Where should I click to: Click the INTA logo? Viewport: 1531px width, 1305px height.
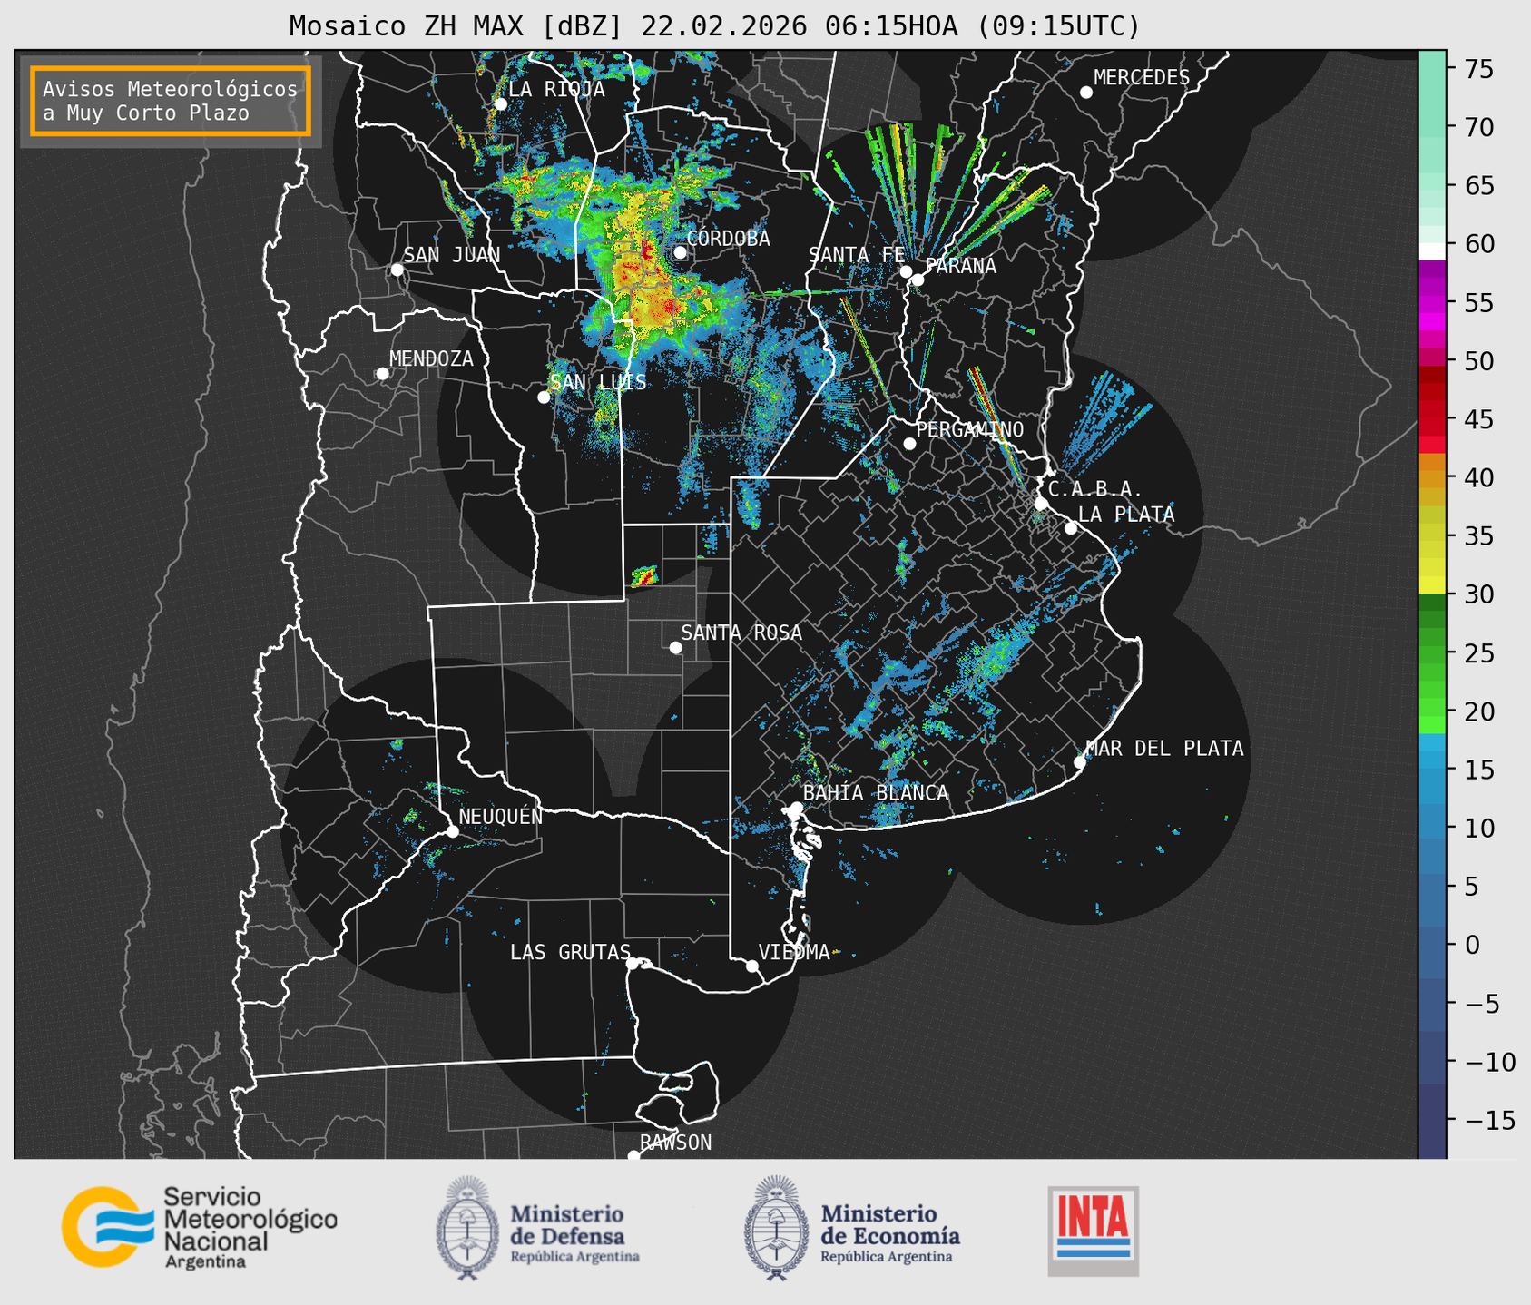1093,1231
